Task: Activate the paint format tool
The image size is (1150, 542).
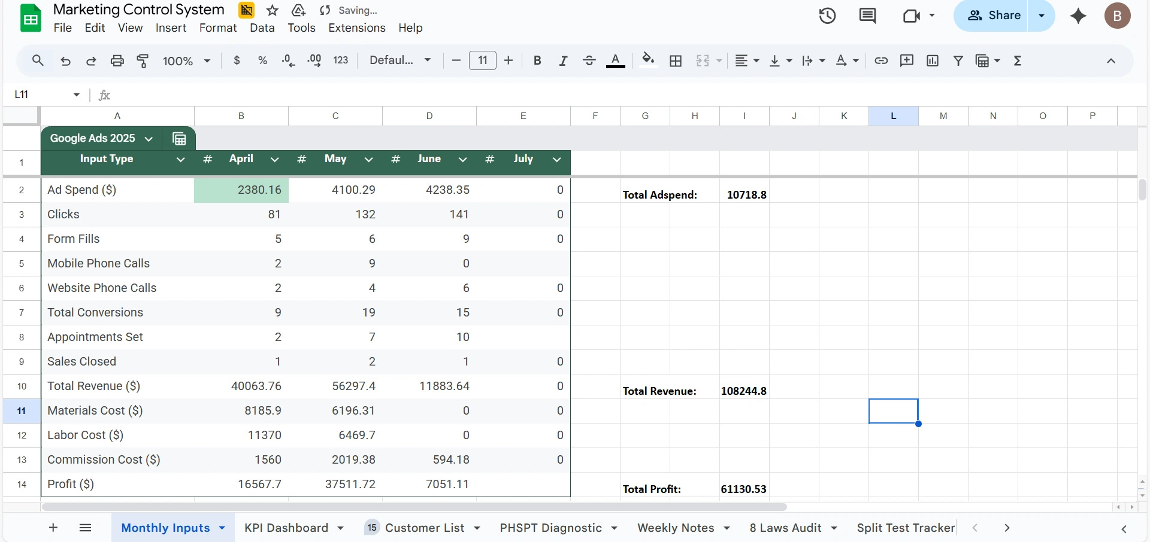Action: pyautogui.click(x=143, y=60)
